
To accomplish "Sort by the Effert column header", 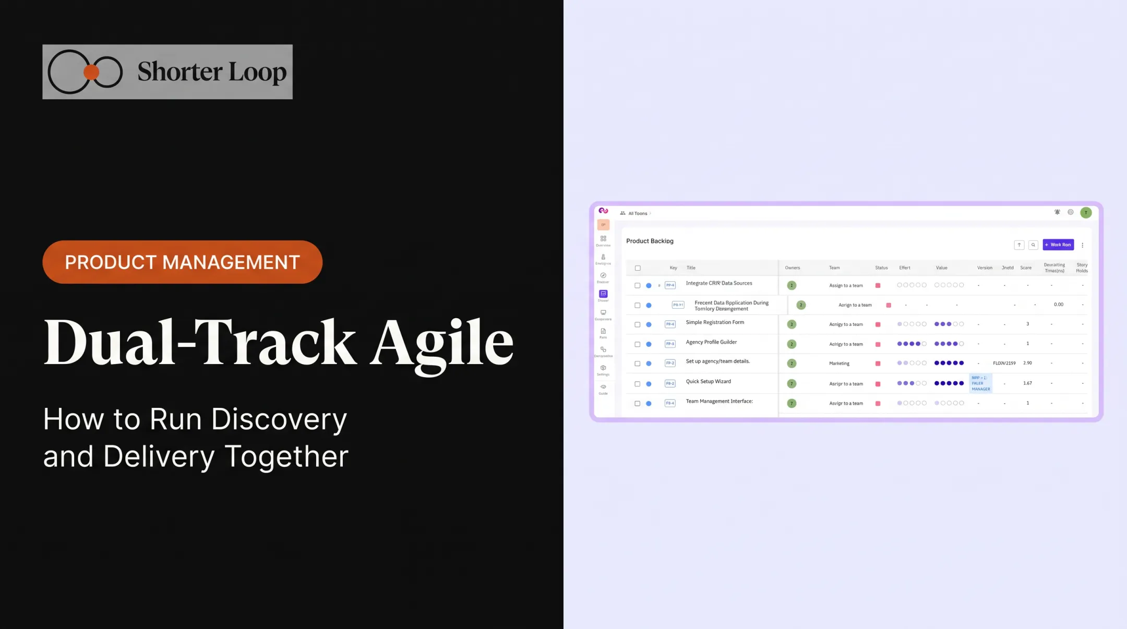I will click(x=905, y=268).
